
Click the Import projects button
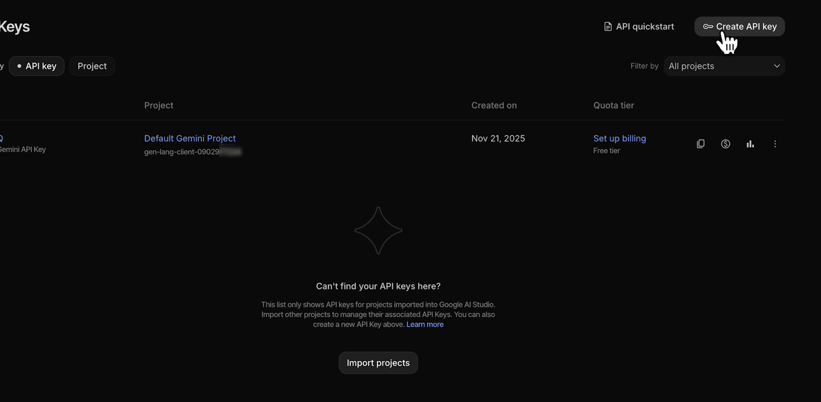pyautogui.click(x=378, y=363)
